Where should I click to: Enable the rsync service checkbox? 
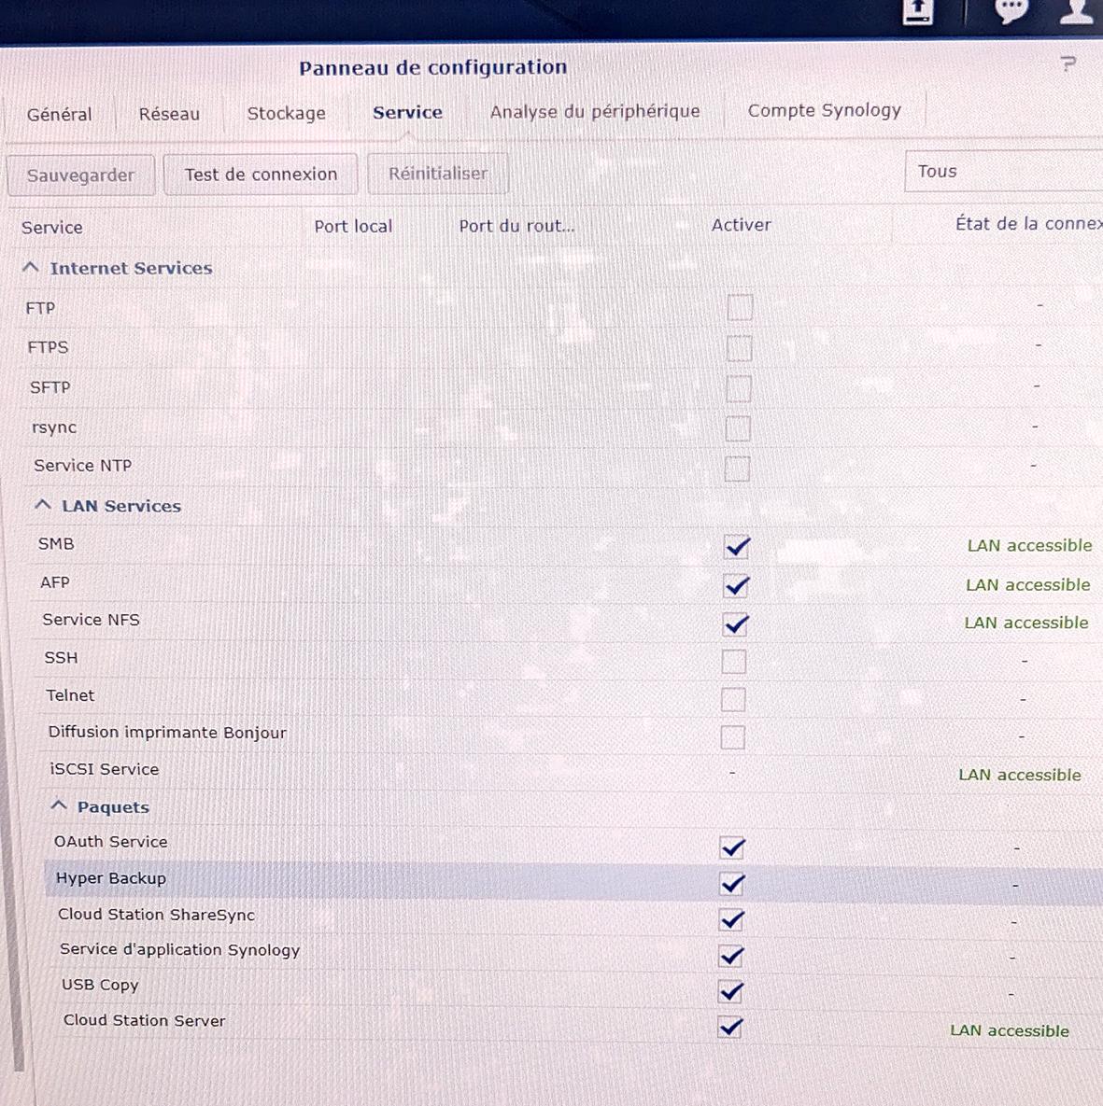(738, 428)
